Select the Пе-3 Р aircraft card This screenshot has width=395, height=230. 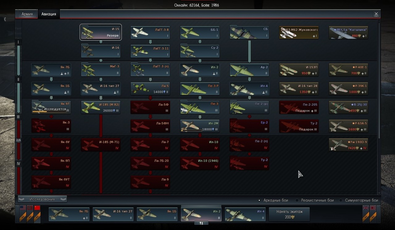pos(200,88)
